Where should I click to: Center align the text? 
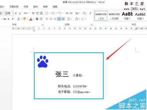click(51, 19)
